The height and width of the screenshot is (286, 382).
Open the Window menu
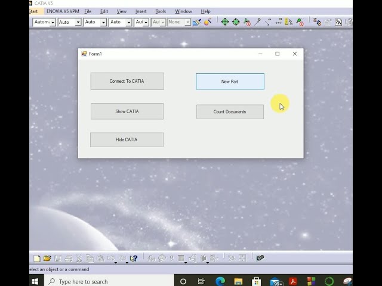pyautogui.click(x=183, y=11)
